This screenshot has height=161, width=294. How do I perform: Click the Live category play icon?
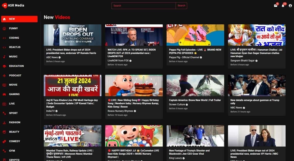(4, 104)
